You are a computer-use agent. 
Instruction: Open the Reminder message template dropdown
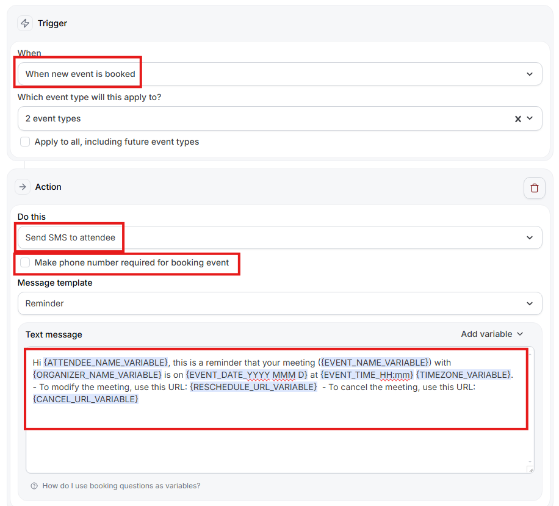[279, 303]
